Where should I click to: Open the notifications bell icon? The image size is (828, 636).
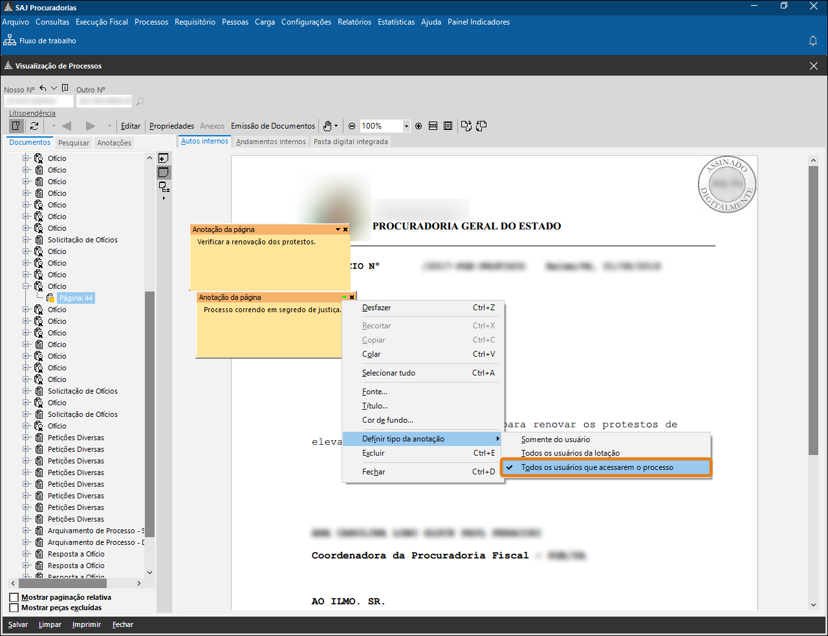point(813,41)
